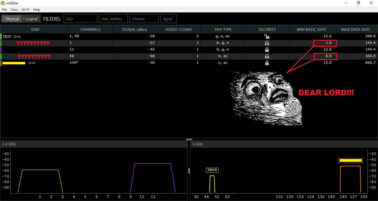Sort by SIGNAL (dBm) column header

pyautogui.click(x=134, y=30)
